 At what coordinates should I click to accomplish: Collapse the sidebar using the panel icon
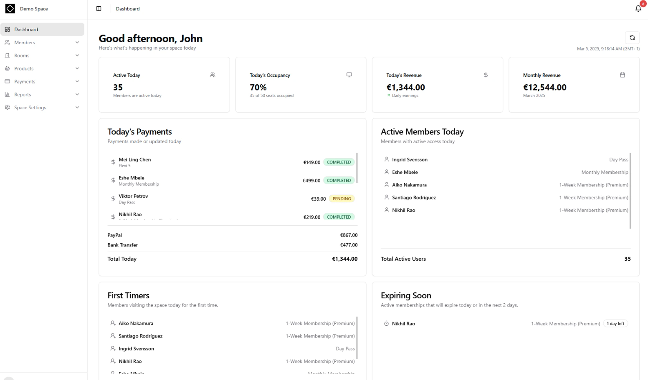[x=99, y=8]
